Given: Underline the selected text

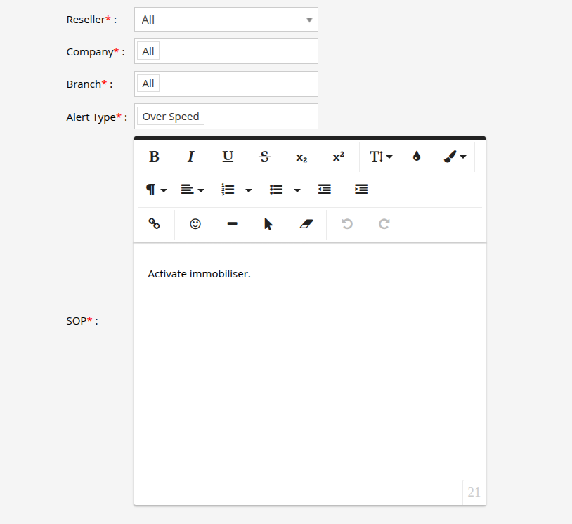Looking at the screenshot, I should (228, 157).
